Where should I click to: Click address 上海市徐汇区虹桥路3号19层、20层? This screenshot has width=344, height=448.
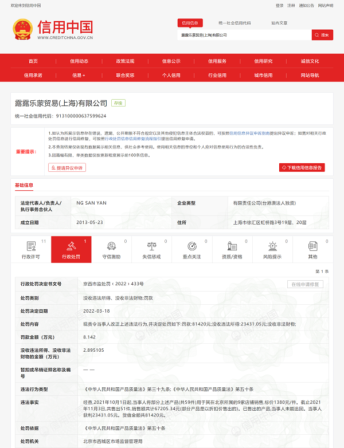269,222
